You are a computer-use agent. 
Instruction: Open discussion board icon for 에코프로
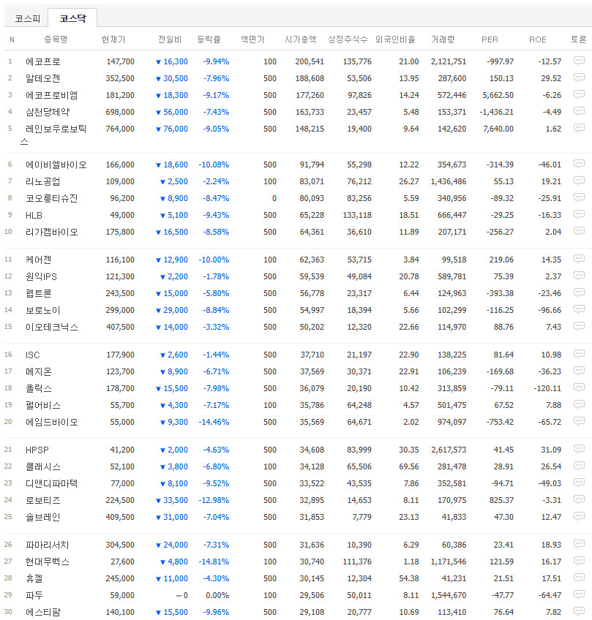(579, 61)
